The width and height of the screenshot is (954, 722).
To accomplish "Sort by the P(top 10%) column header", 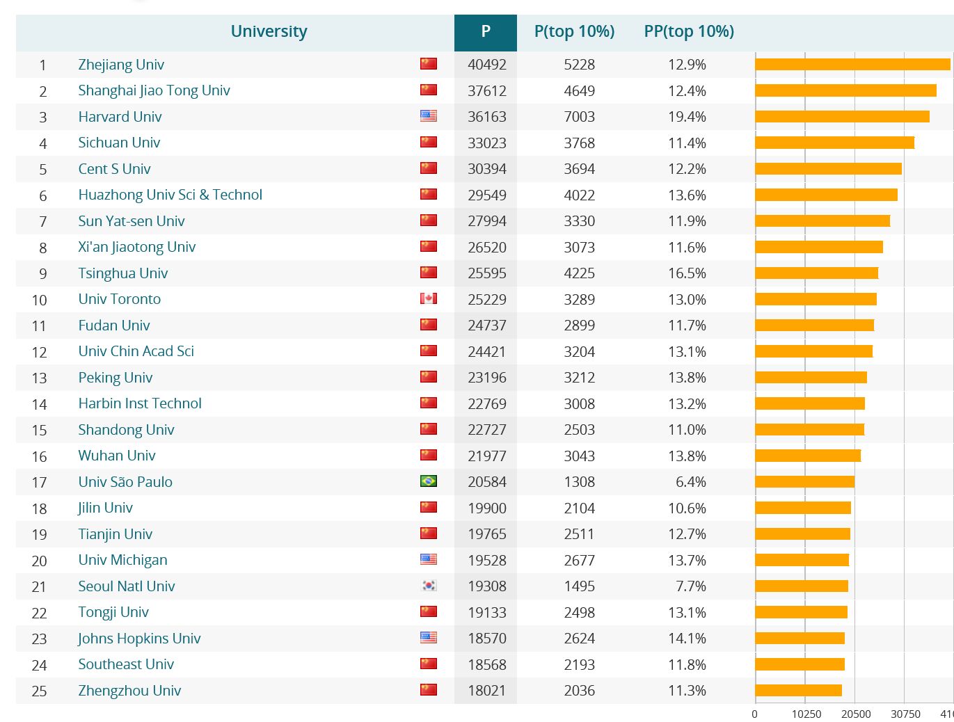I will 574,31.
